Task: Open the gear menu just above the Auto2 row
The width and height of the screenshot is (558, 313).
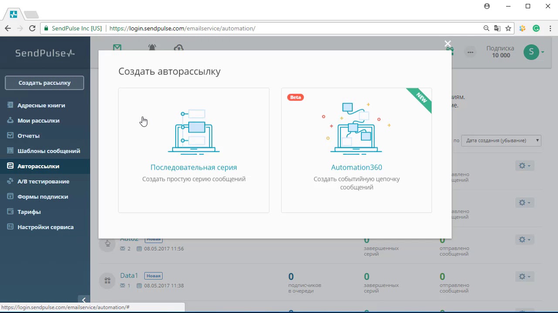Action: coord(524,203)
